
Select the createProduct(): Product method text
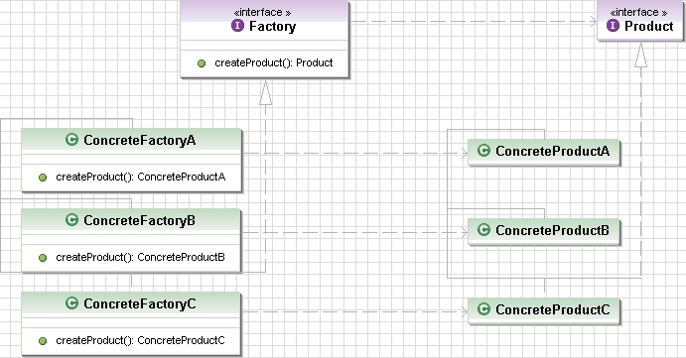pyautogui.click(x=273, y=62)
